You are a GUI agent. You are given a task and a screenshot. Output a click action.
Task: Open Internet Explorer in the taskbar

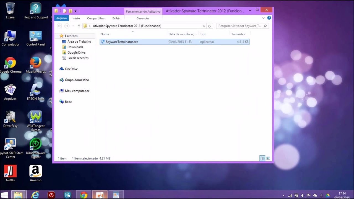(x=35, y=195)
